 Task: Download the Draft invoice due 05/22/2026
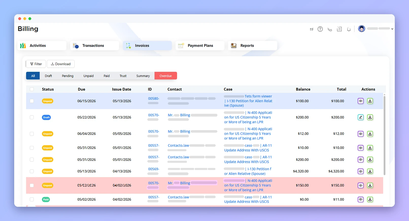pos(370,117)
